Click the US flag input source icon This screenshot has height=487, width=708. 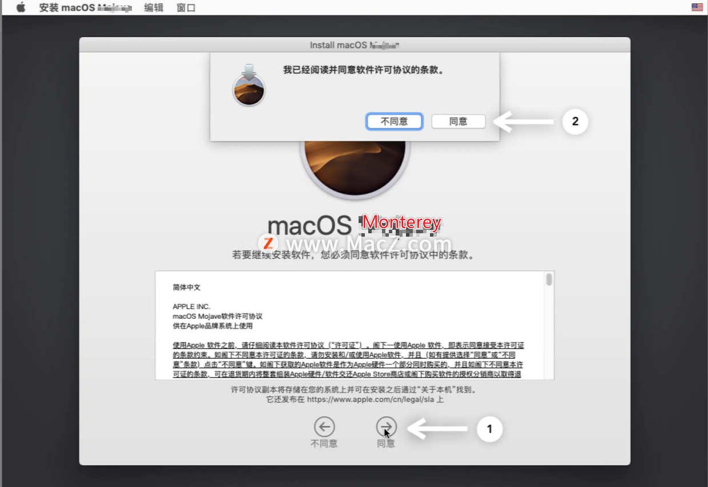(x=697, y=7)
